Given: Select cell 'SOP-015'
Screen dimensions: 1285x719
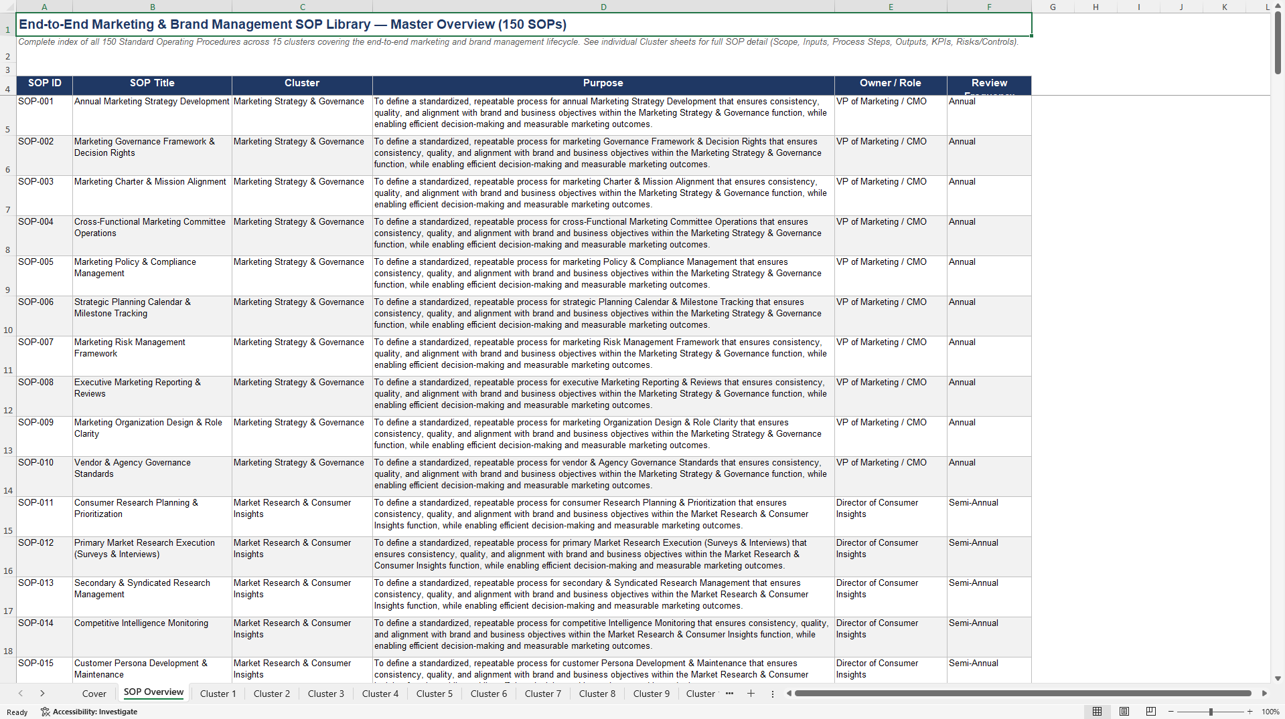Looking at the screenshot, I should pos(44,670).
